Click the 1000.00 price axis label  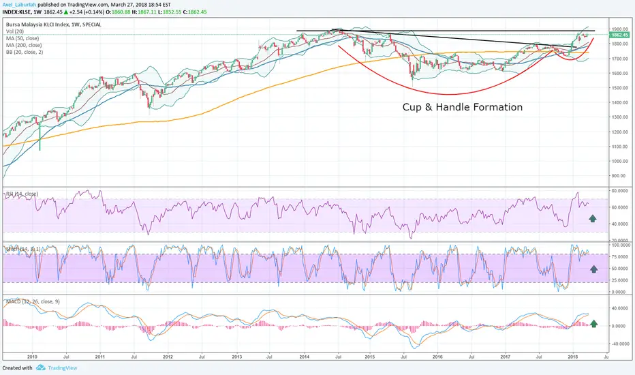619,162
